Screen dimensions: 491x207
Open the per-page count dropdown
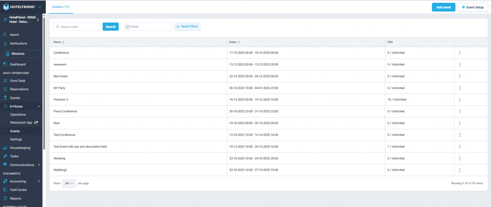coord(69,183)
